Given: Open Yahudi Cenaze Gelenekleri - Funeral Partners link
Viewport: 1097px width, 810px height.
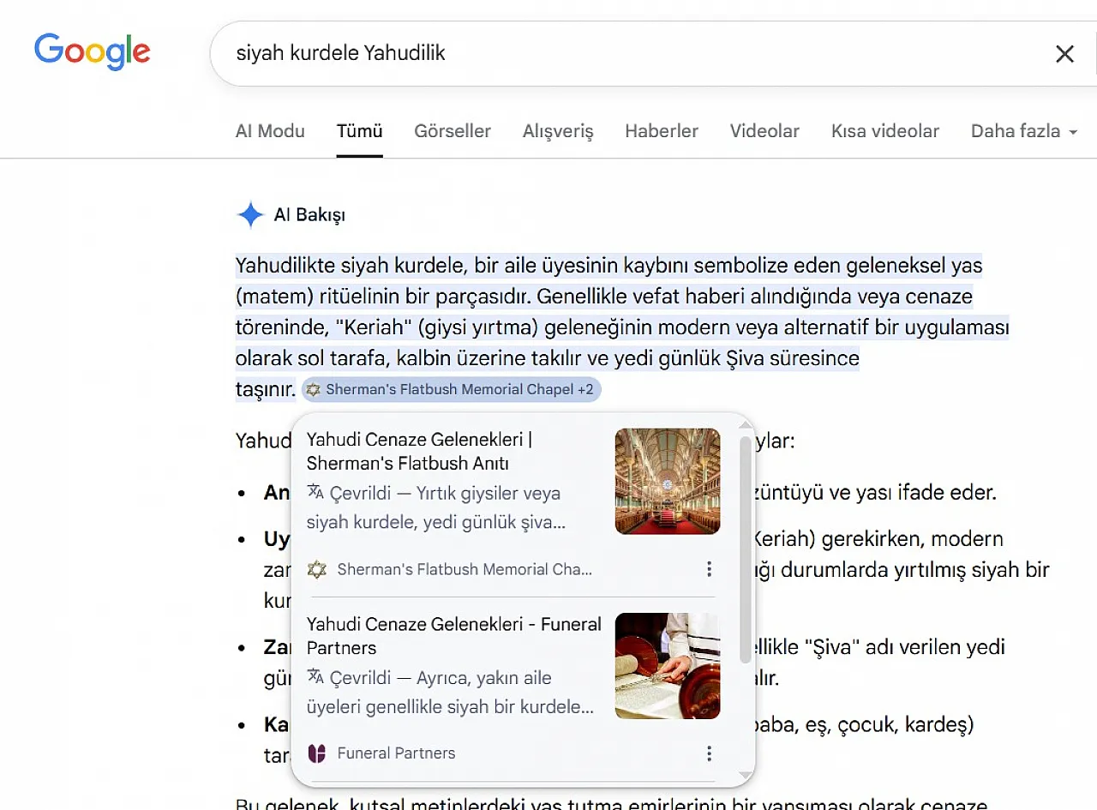Looking at the screenshot, I should (454, 636).
